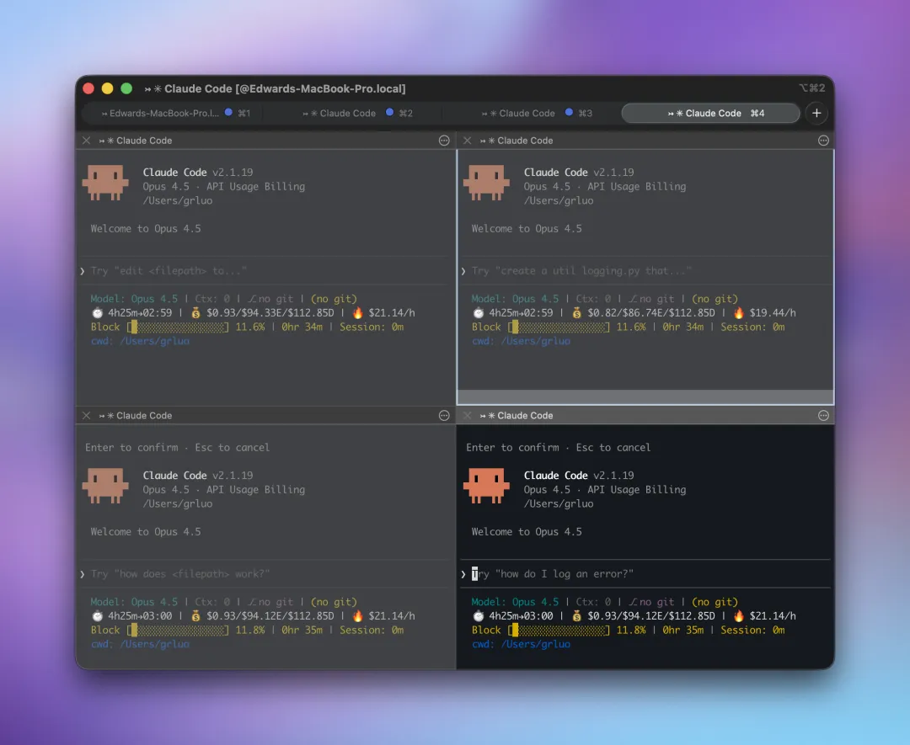Close the top-left Claude Code pane
Image resolution: width=910 pixels, height=745 pixels.
87,141
